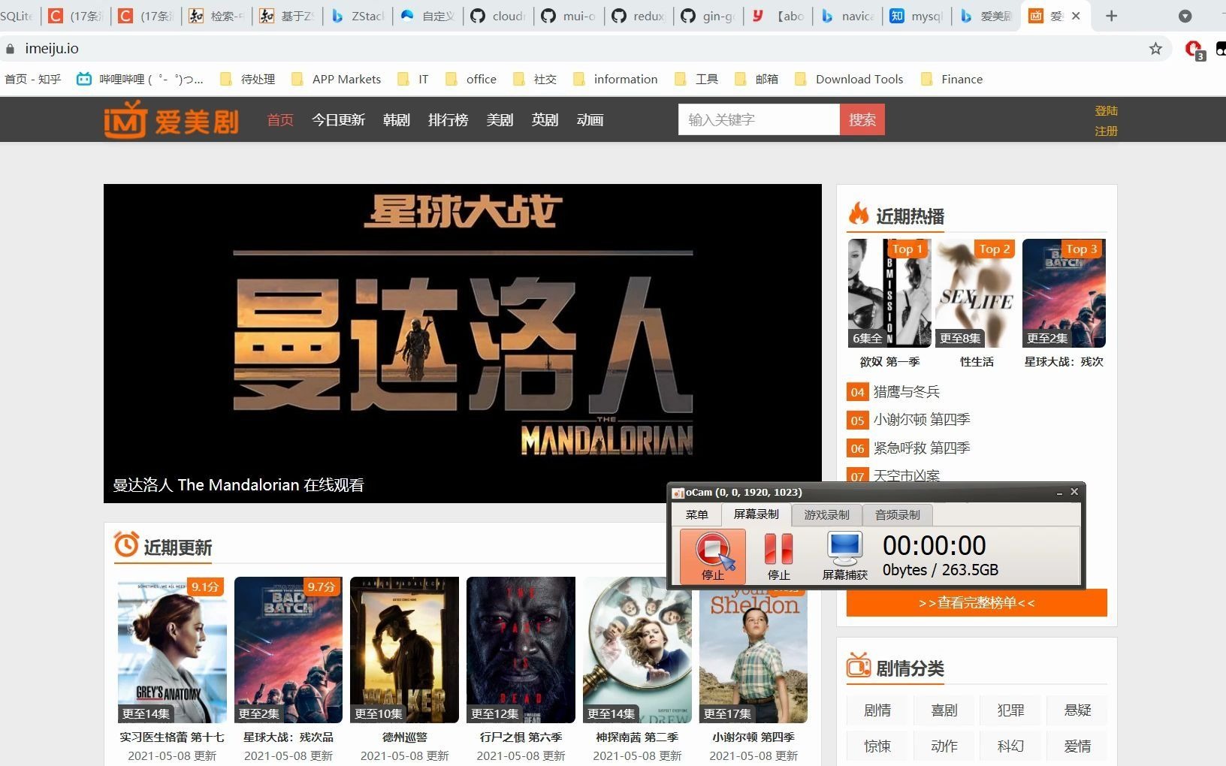Open Top 2 性生活 poster

point(977,294)
